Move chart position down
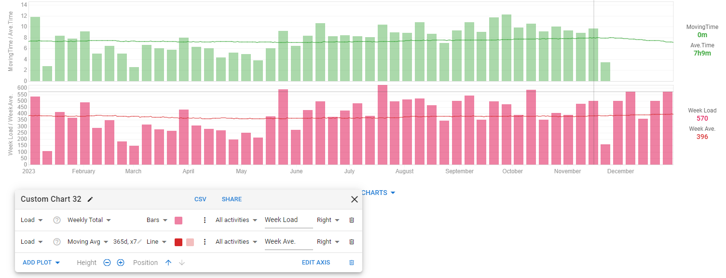 (x=182, y=263)
